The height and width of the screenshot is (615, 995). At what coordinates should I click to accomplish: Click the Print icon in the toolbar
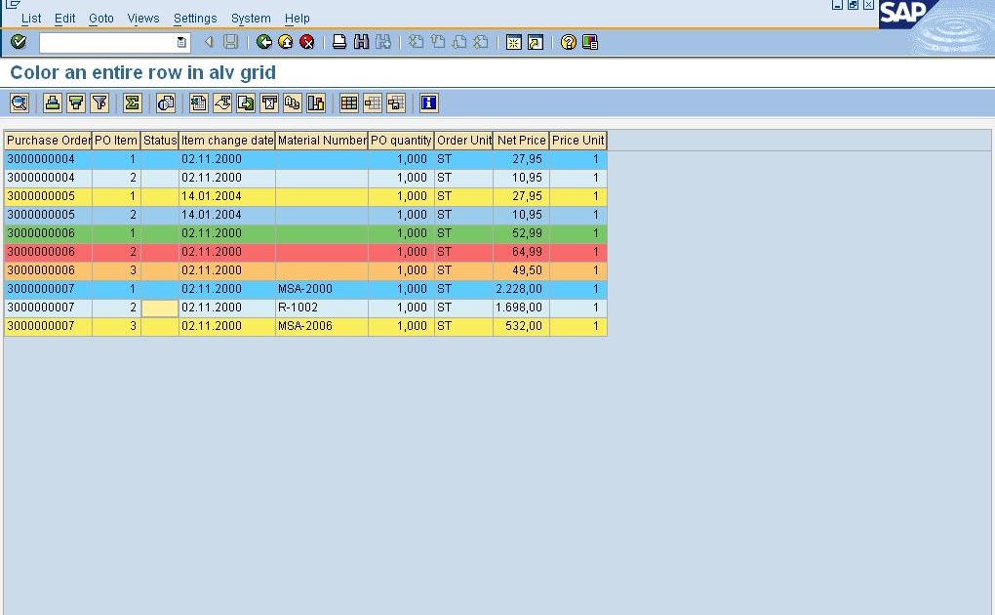(338, 42)
